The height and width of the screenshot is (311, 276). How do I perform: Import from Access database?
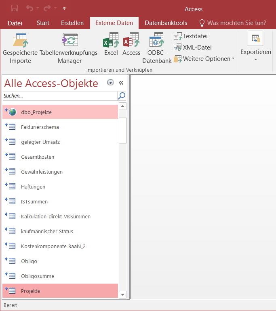pyautogui.click(x=131, y=44)
